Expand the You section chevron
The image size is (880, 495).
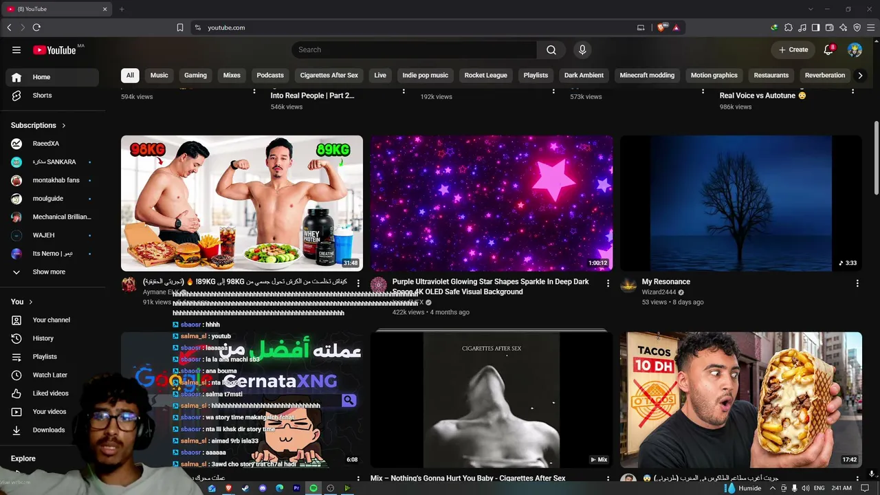[31, 302]
